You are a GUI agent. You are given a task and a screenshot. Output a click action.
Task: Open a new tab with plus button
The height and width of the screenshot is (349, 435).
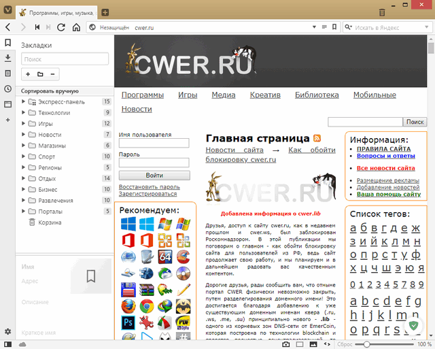point(105,12)
